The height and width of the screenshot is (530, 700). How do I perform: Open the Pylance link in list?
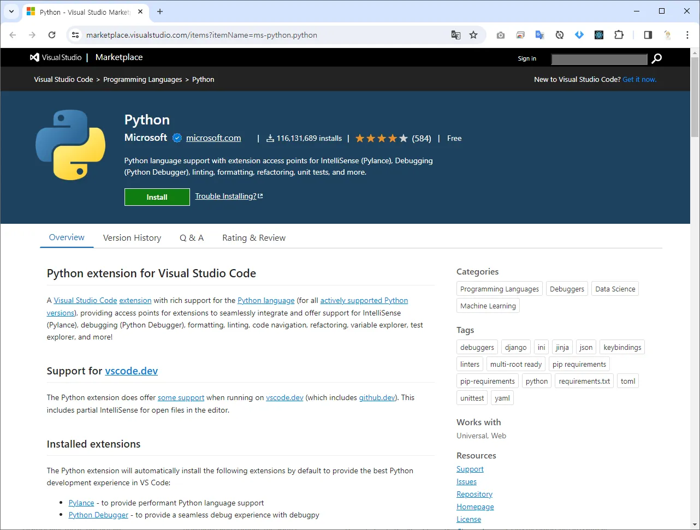[x=81, y=503]
